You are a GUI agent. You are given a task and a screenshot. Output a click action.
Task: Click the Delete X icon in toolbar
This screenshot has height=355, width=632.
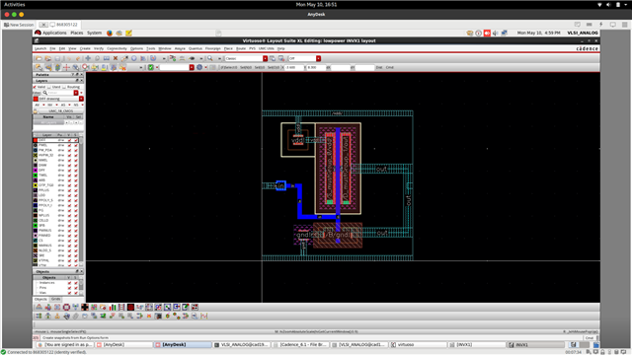click(x=116, y=58)
